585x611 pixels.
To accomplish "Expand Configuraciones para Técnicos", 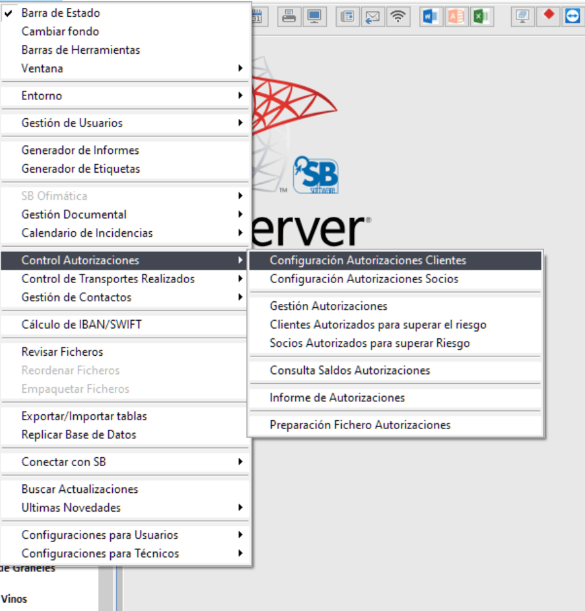I will coord(83,553).
